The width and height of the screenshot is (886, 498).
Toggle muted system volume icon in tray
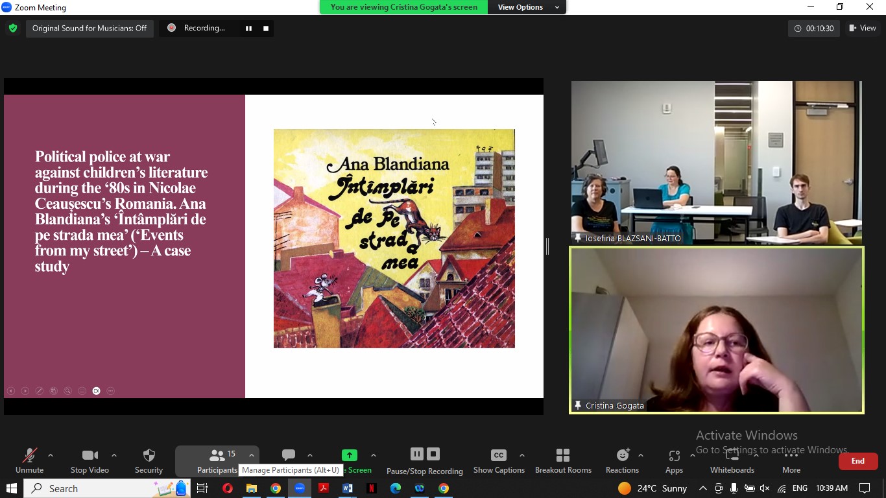(765, 488)
